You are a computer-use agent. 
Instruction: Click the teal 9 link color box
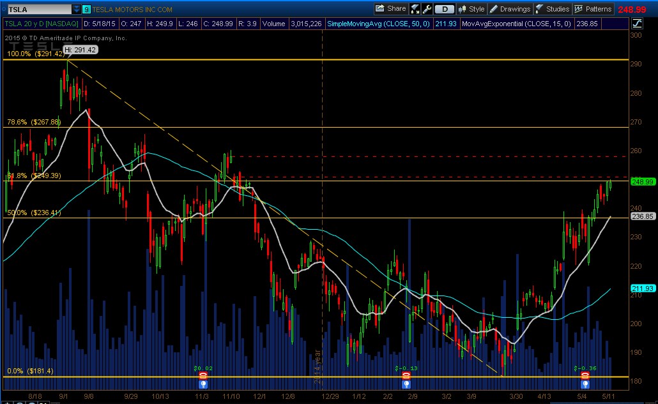[x=86, y=9]
